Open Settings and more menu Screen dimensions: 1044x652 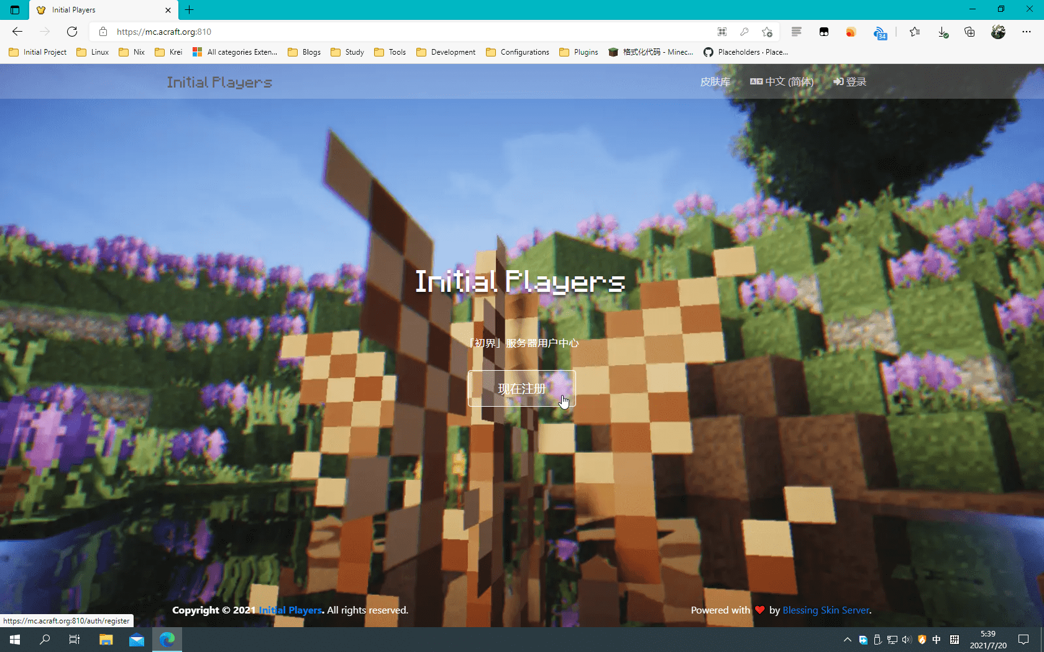point(1026,32)
